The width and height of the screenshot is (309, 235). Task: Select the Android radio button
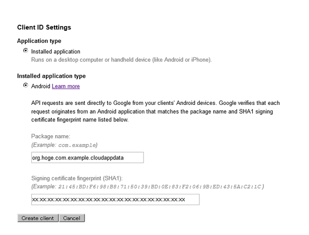tap(26, 85)
